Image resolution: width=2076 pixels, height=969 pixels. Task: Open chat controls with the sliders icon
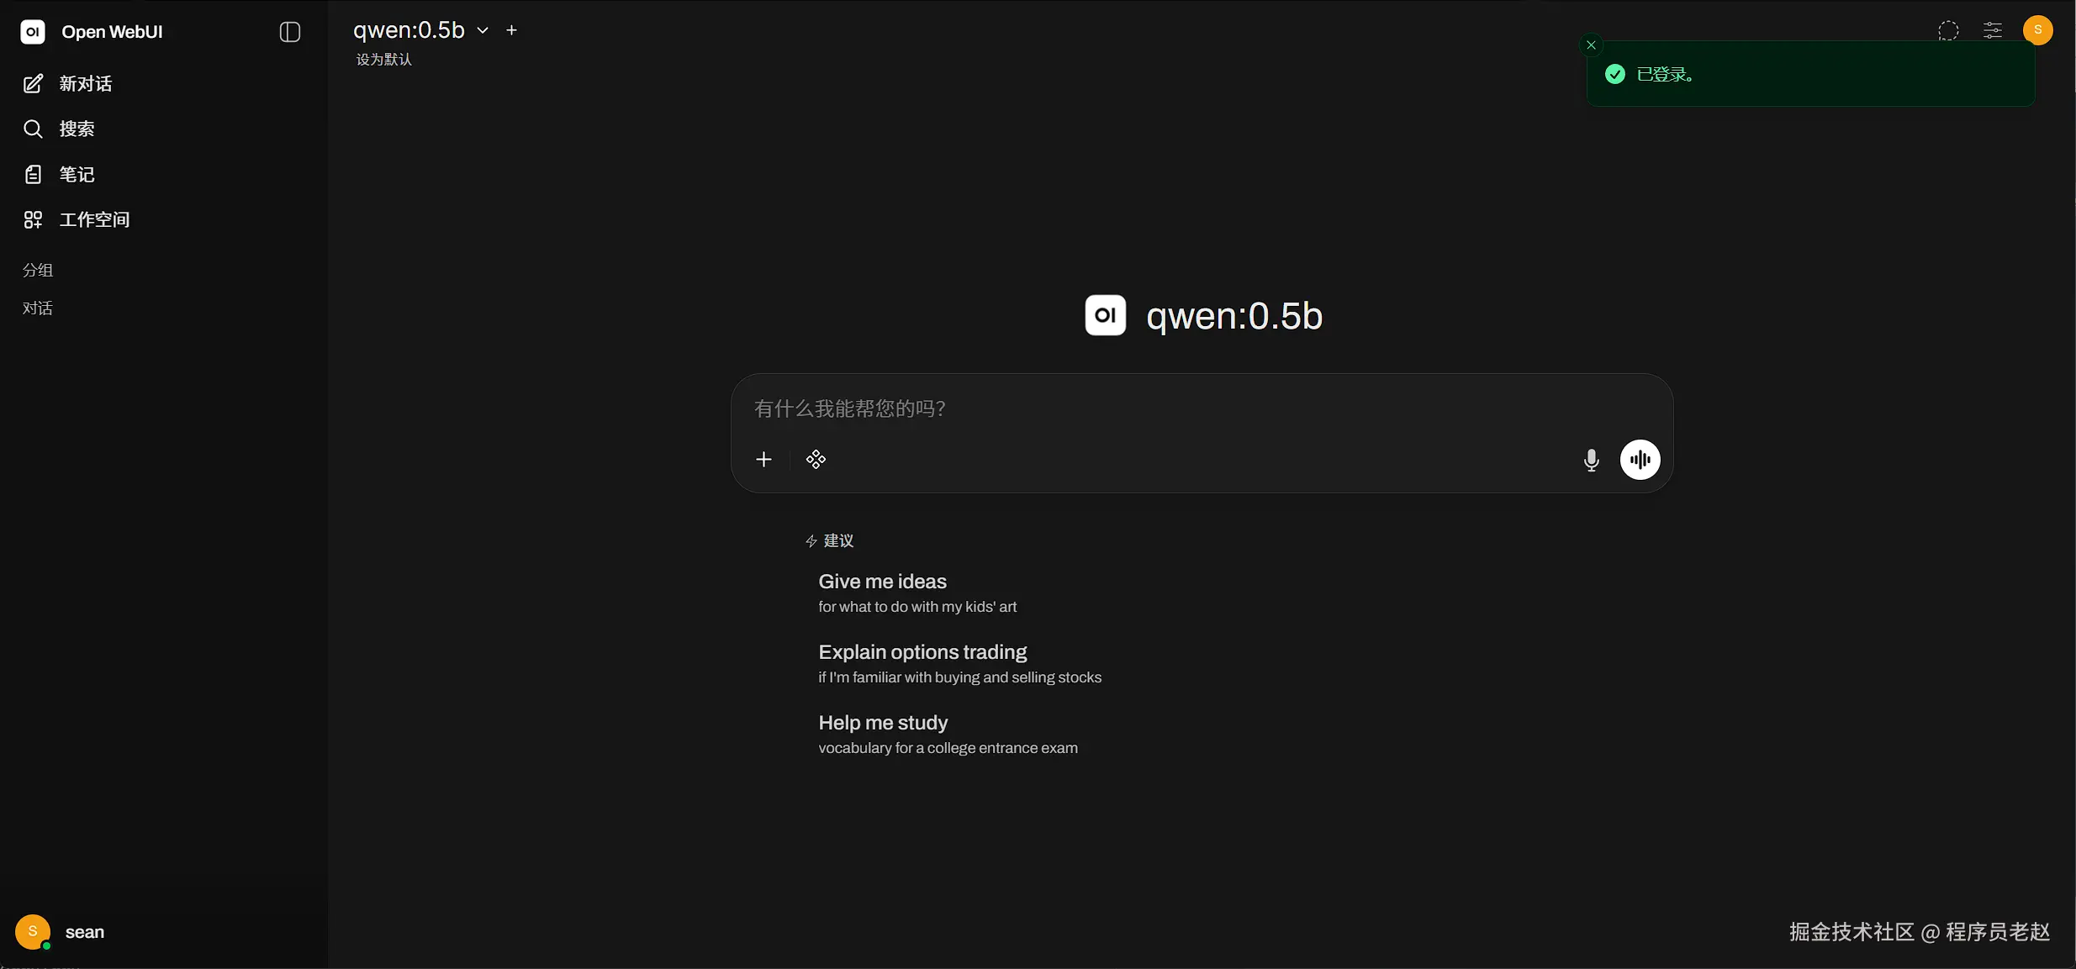click(1992, 29)
